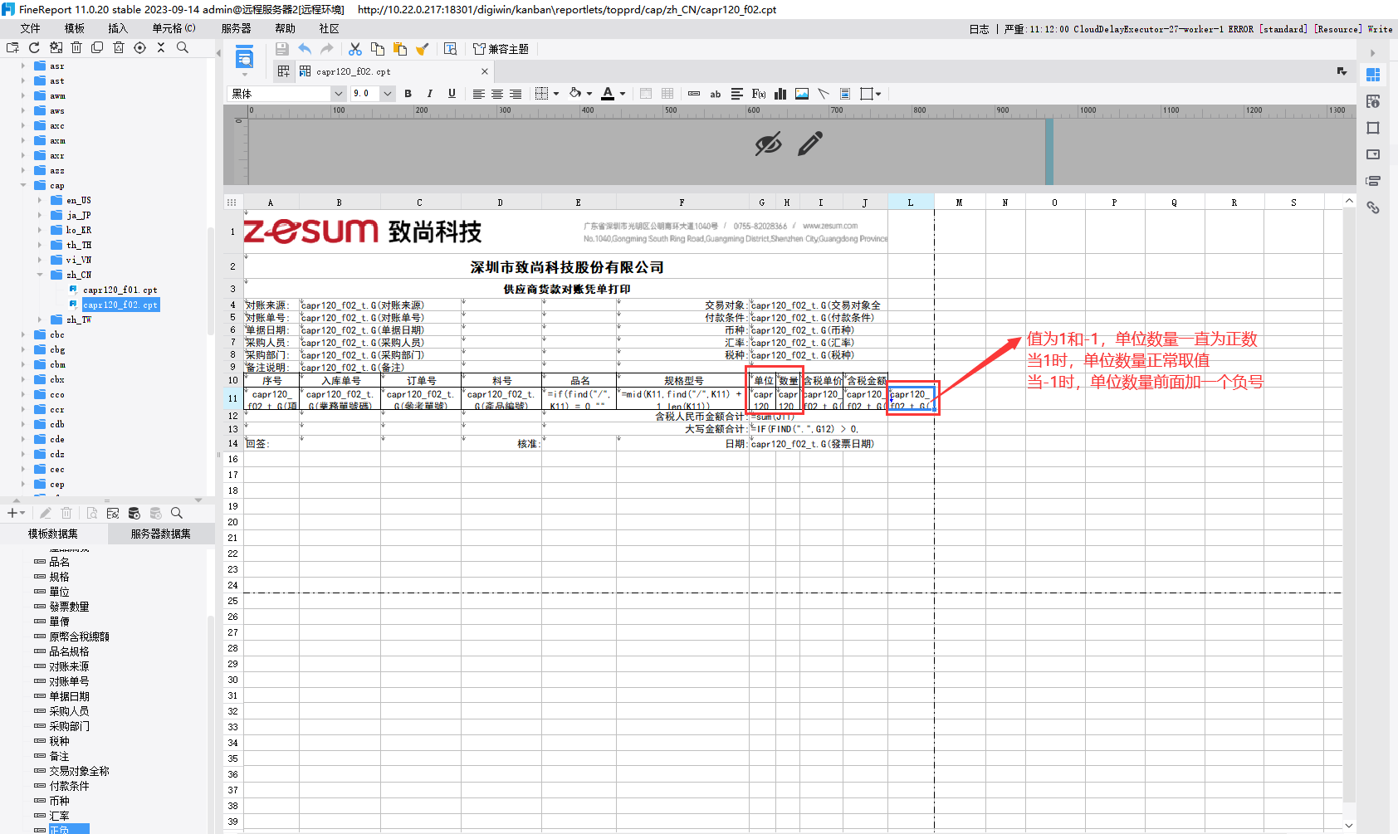This screenshot has height=834, width=1398.
Task: Click the new folder icon in file panel
Action: [12, 47]
